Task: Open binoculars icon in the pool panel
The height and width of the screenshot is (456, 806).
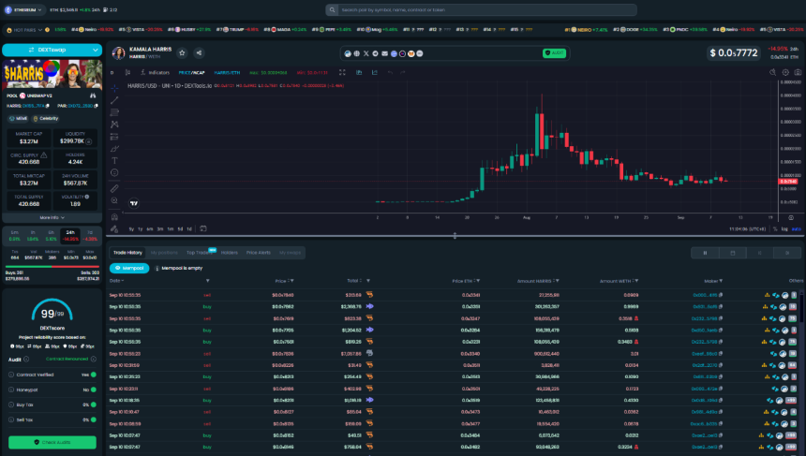Action: click(93, 96)
